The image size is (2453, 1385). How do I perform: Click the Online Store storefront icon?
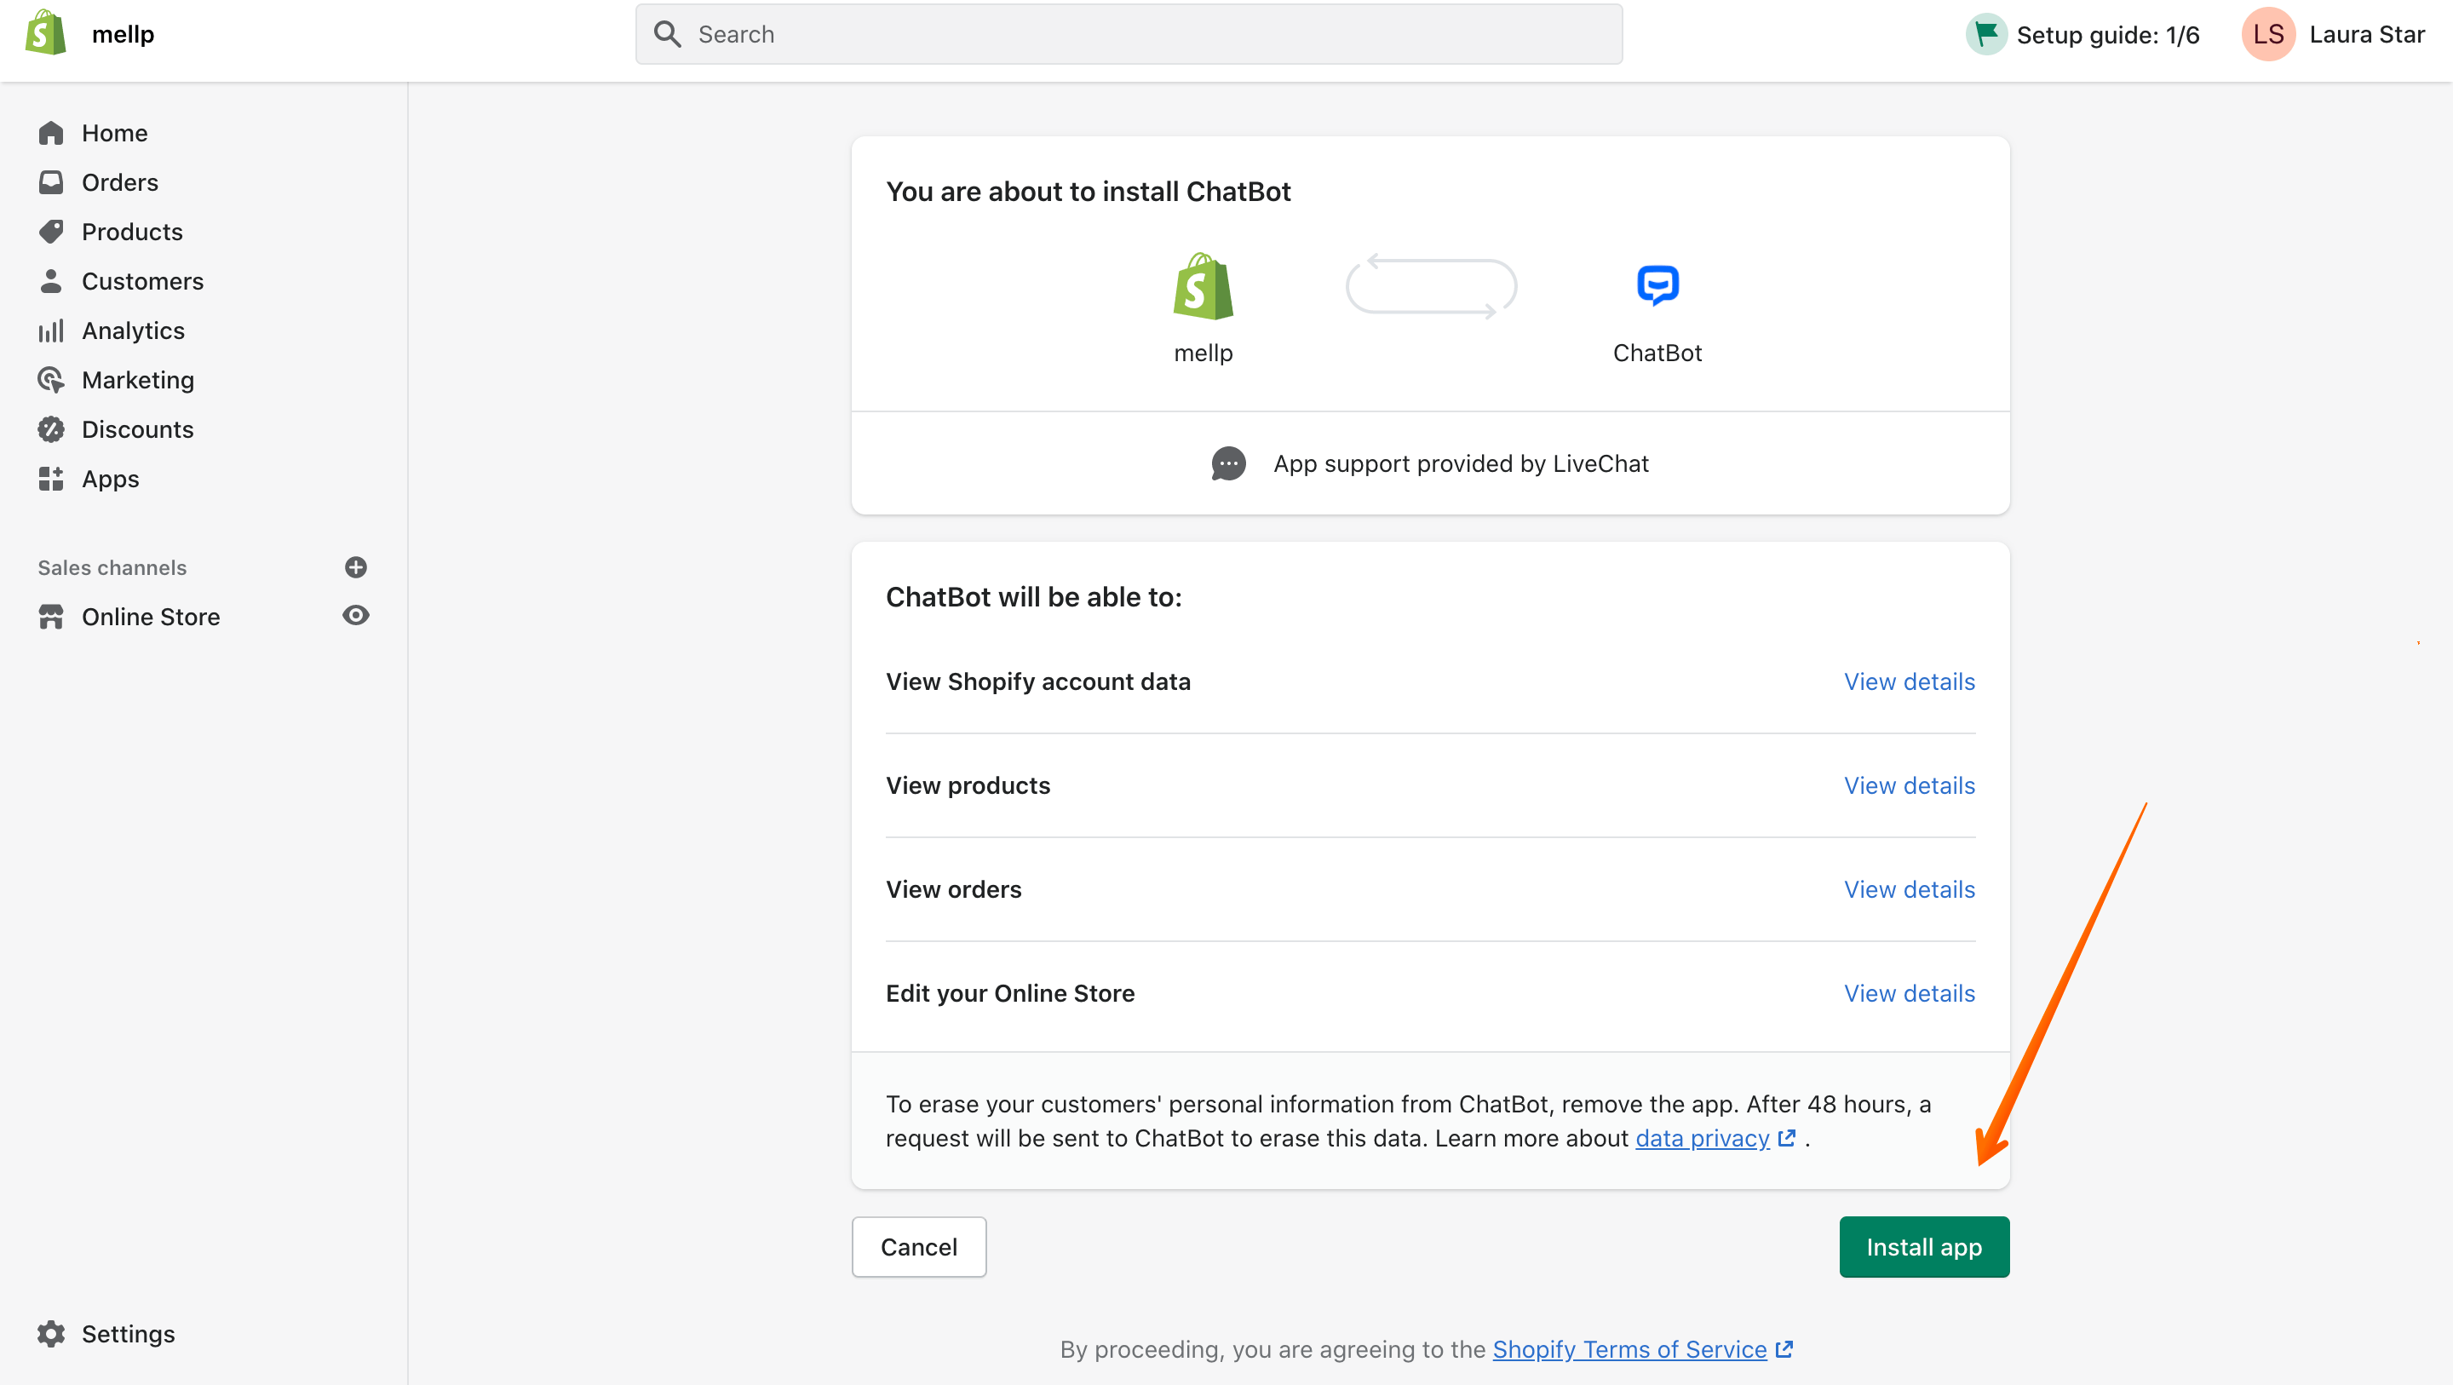click(50, 618)
